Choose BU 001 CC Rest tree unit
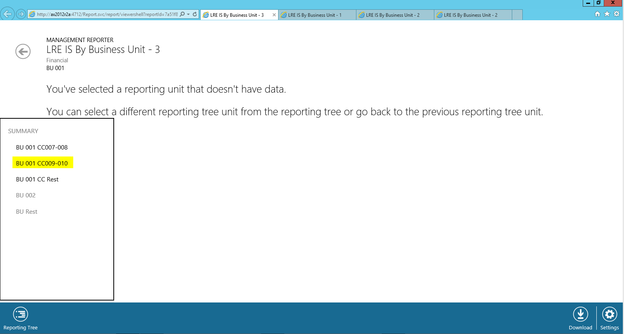This screenshot has width=624, height=334. (37, 179)
